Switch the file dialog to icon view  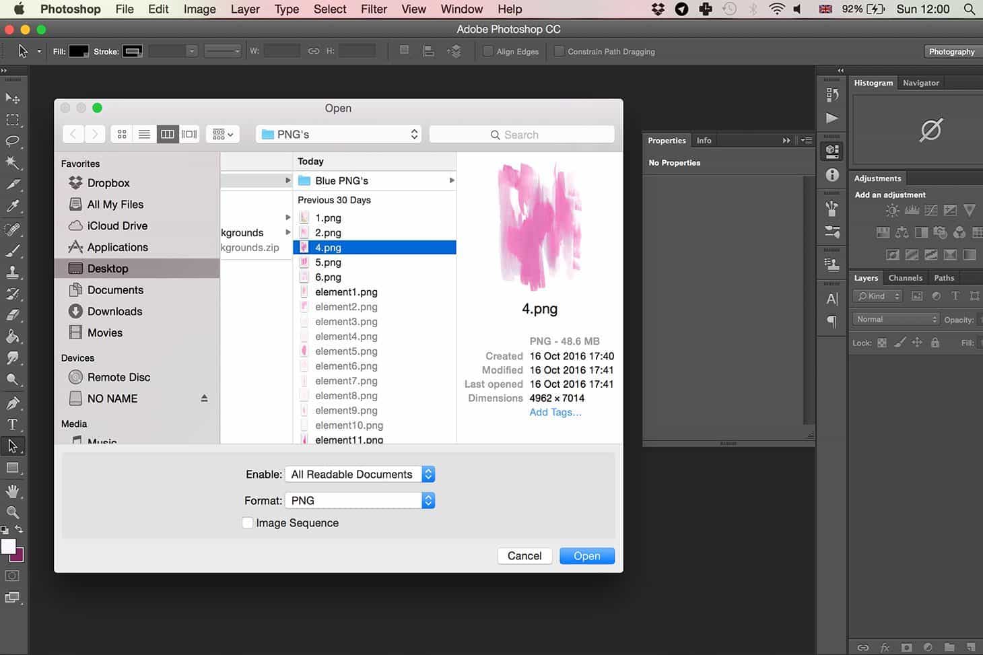coord(122,135)
